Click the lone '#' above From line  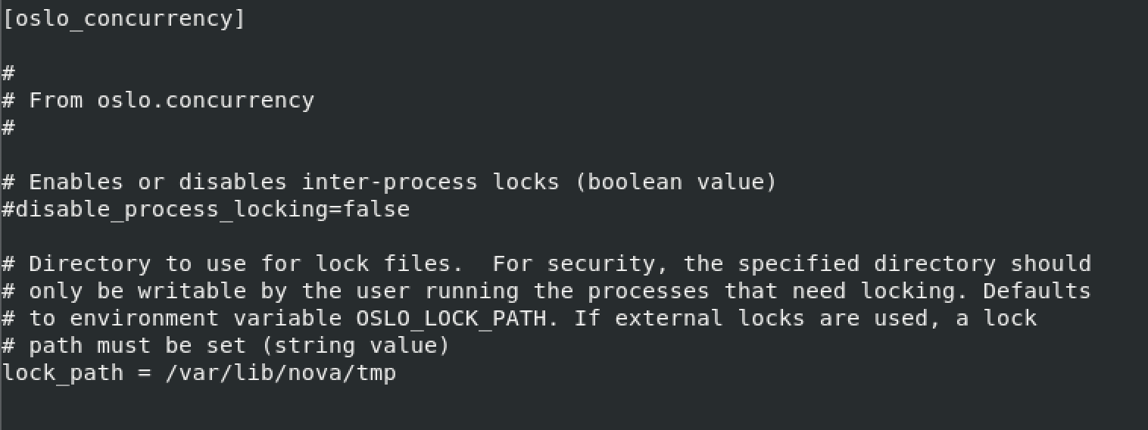click(8, 73)
